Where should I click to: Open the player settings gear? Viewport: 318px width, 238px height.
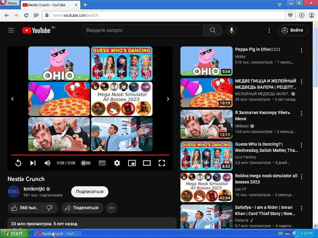coord(117,163)
